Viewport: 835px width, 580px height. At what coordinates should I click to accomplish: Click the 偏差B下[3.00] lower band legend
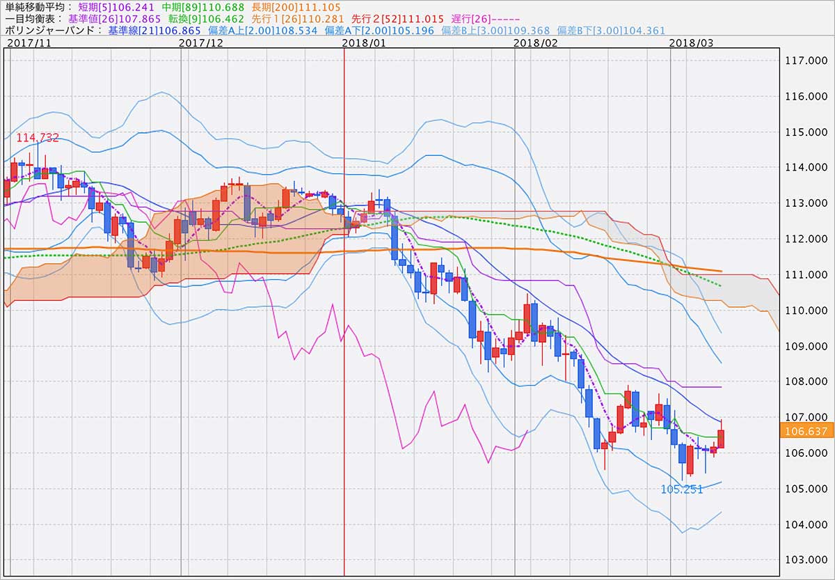(x=612, y=31)
